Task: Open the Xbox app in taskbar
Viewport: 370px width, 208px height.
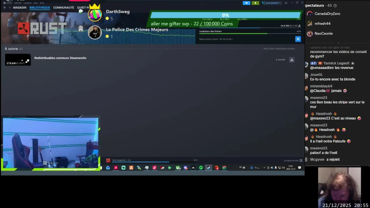Action: [178, 168]
